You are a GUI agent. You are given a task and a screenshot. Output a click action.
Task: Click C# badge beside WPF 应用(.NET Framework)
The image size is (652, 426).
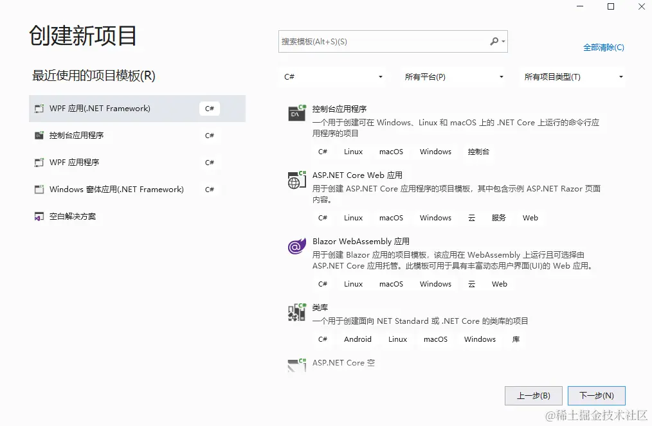(210, 109)
